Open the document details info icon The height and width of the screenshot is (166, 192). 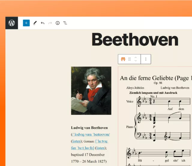pyautogui.click(x=58, y=23)
